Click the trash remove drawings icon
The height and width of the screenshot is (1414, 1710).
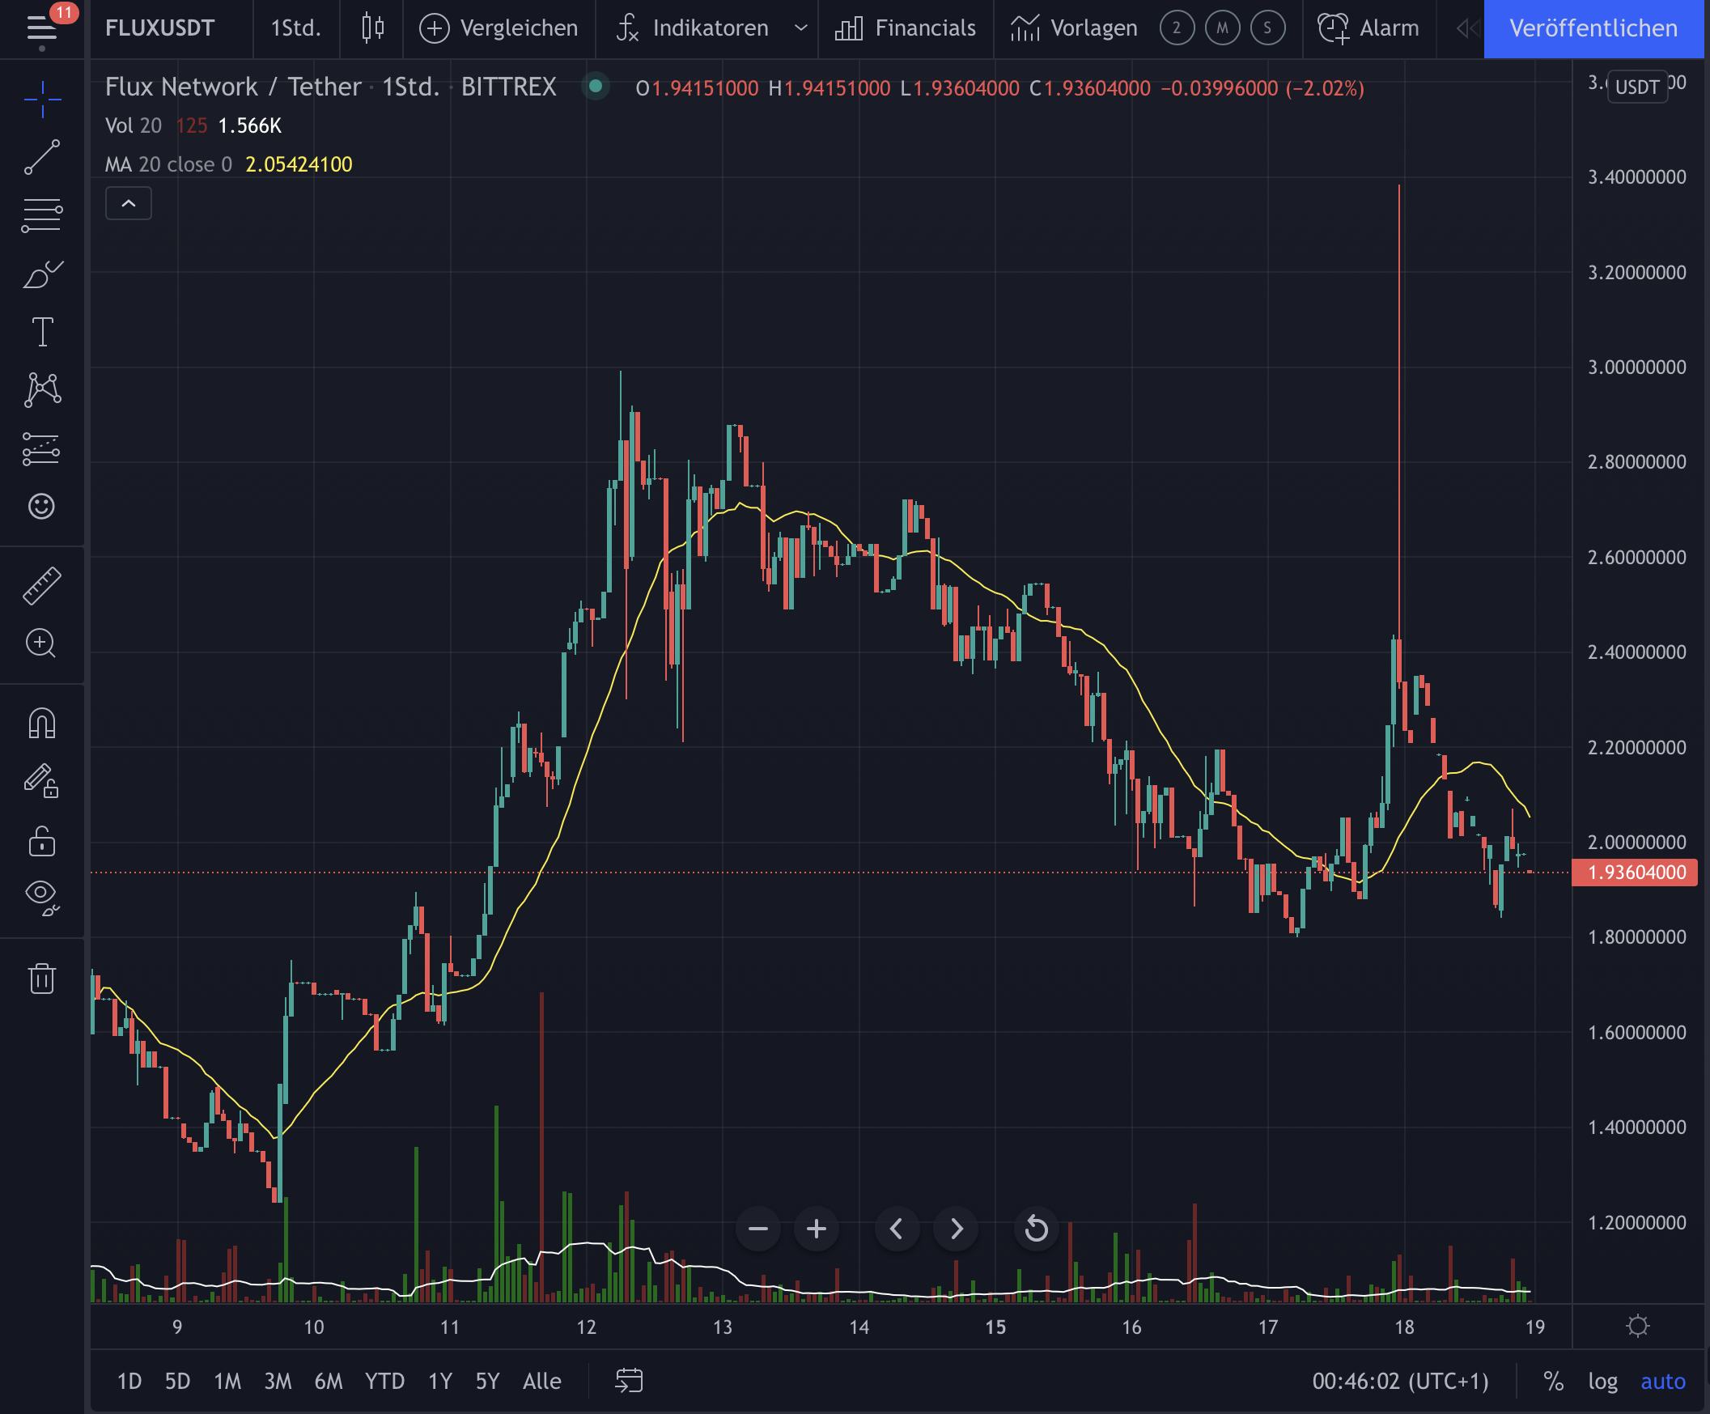pos(41,979)
